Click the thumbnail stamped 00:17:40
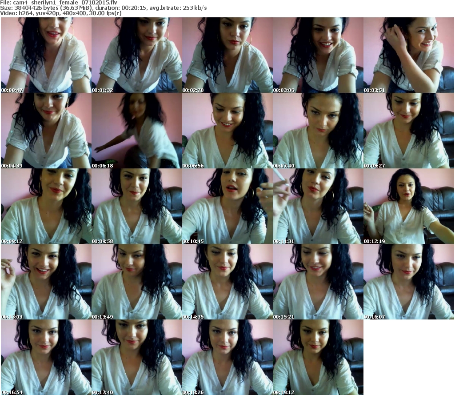The width and height of the screenshot is (455, 395). (137, 357)
